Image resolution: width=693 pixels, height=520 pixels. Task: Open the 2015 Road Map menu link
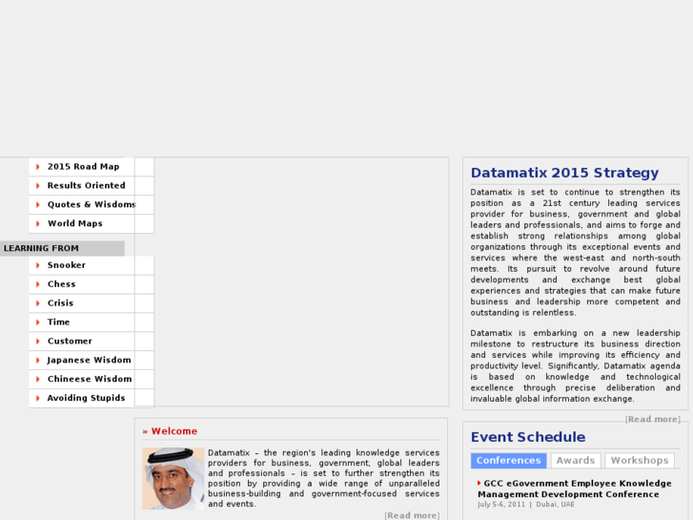click(84, 167)
